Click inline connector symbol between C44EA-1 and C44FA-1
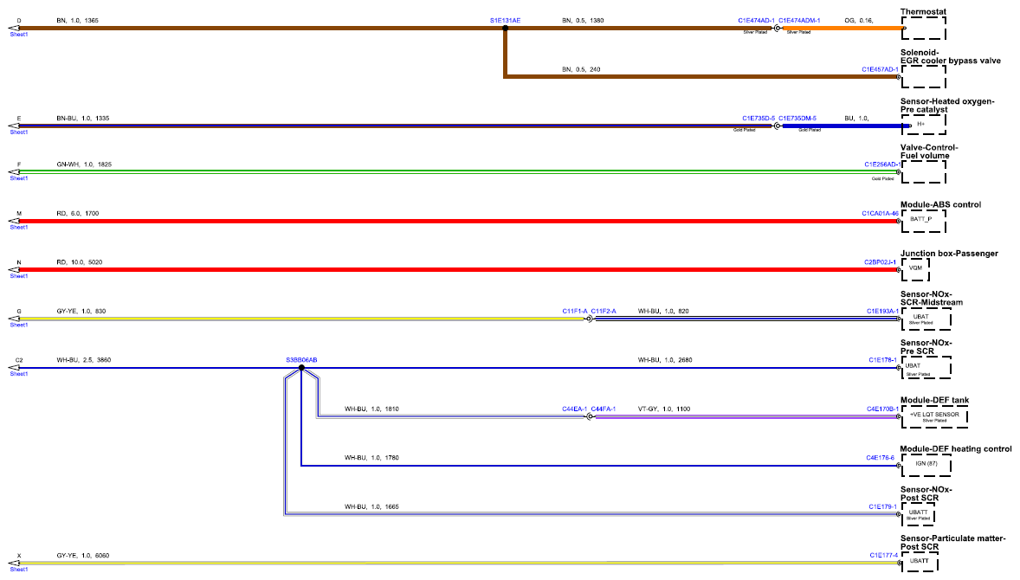Viewport: 1020px width, 580px height. pos(590,416)
